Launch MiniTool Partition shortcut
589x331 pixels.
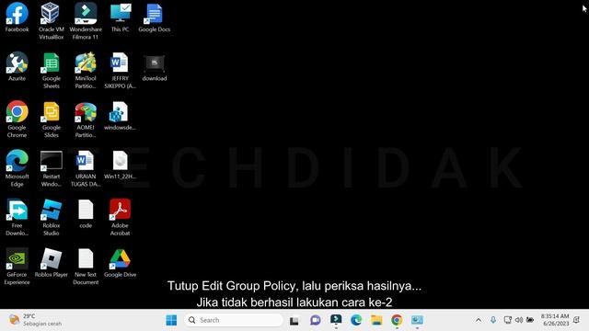point(86,71)
